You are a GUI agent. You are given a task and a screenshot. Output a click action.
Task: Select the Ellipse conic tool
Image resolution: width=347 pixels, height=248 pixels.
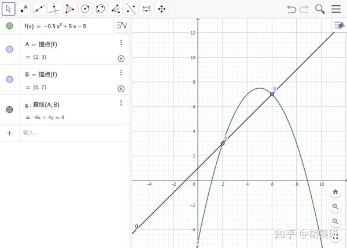pyautogui.click(x=100, y=9)
